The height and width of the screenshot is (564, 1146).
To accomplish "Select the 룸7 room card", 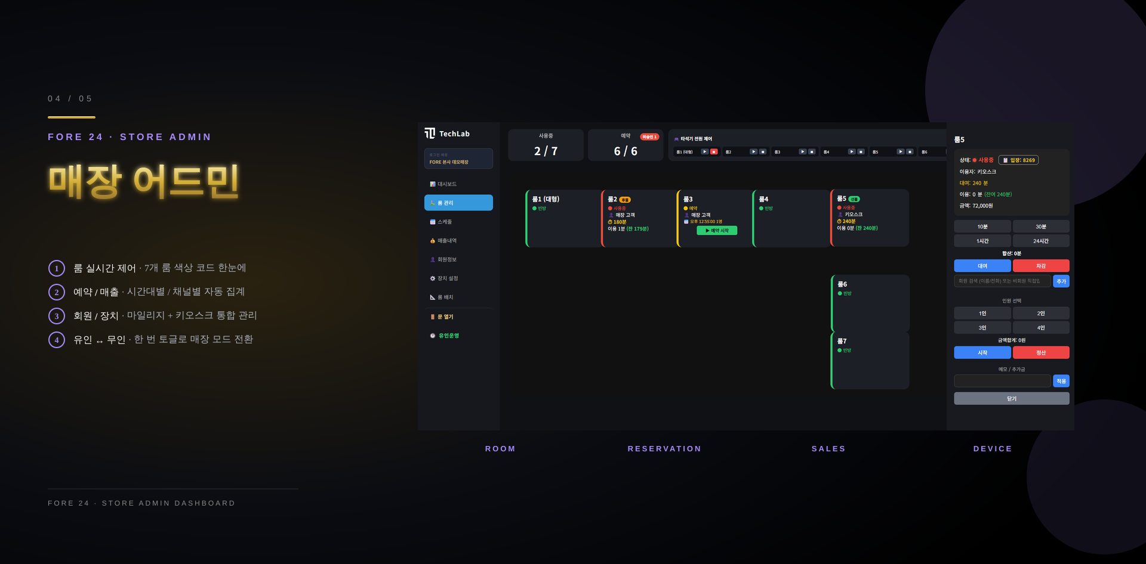I will 870,360.
